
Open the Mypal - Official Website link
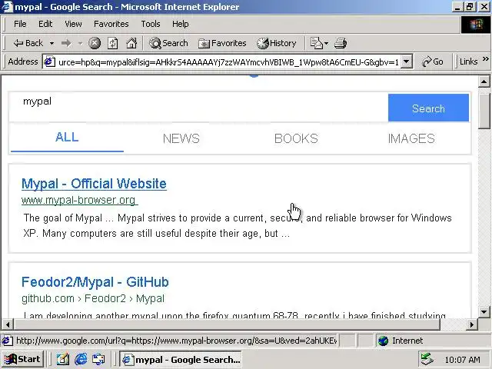pos(94,184)
